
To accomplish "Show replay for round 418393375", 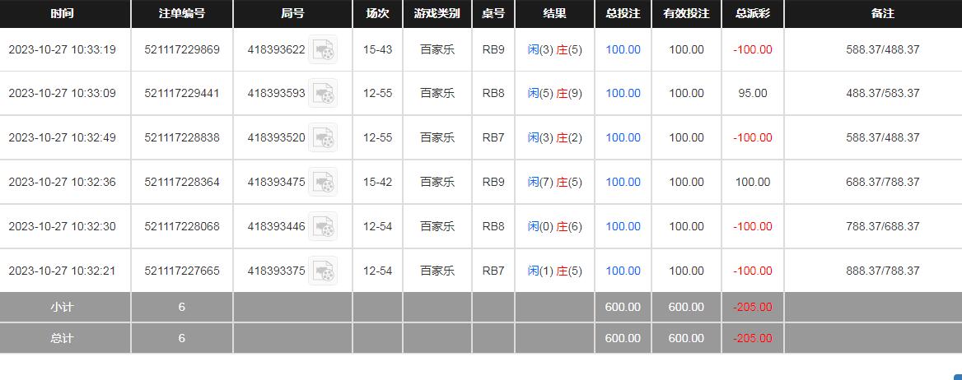I will [323, 271].
